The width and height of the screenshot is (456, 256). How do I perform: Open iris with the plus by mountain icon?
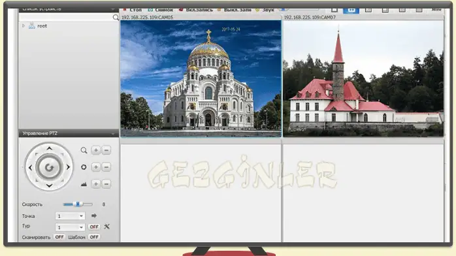click(x=95, y=184)
